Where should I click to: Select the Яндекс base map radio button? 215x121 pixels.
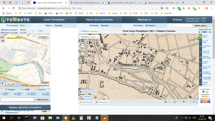[6, 89]
